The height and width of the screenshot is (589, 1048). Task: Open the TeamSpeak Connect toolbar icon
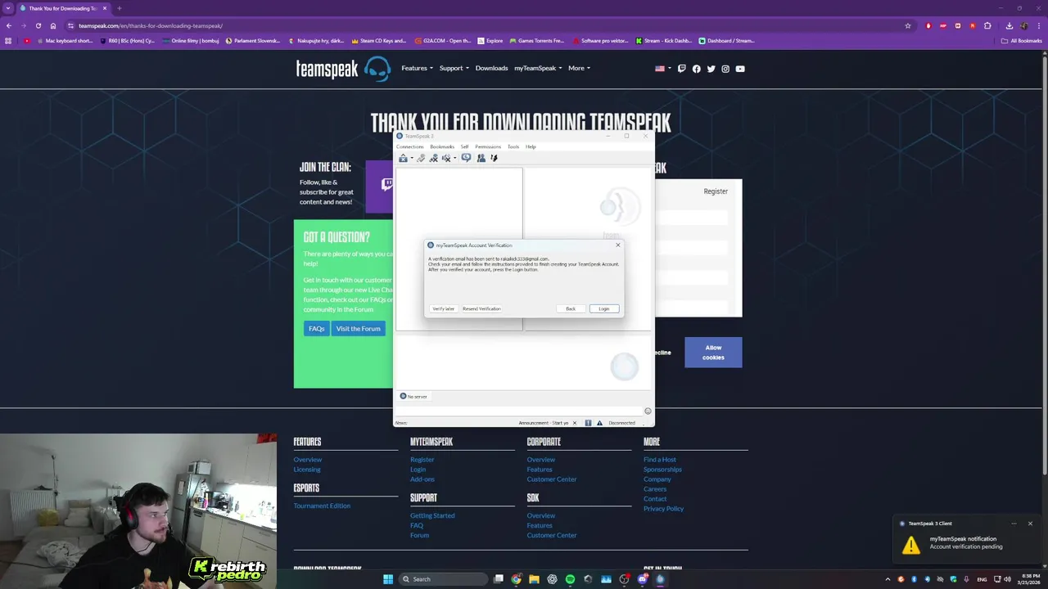tap(403, 158)
